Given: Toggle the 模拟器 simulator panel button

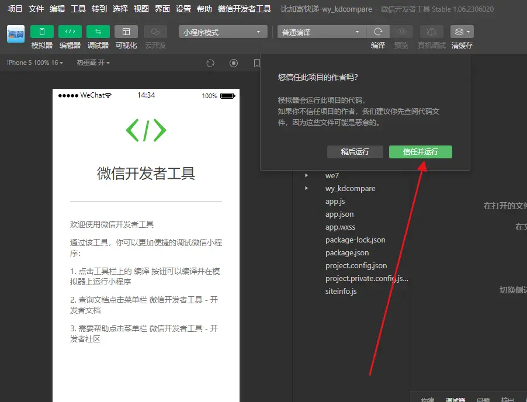Looking at the screenshot, I should point(42,32).
